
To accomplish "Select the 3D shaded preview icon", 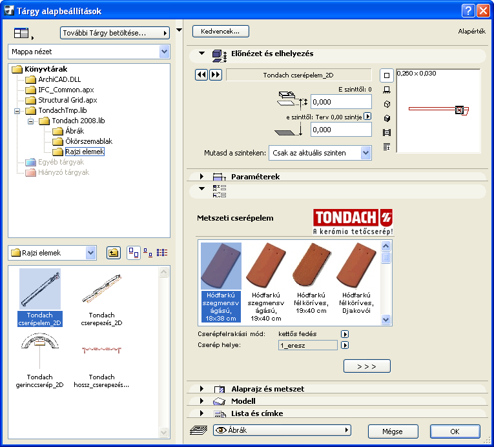I will 387,118.
